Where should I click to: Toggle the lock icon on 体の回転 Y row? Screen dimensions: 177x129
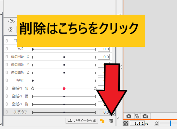click(7, 65)
